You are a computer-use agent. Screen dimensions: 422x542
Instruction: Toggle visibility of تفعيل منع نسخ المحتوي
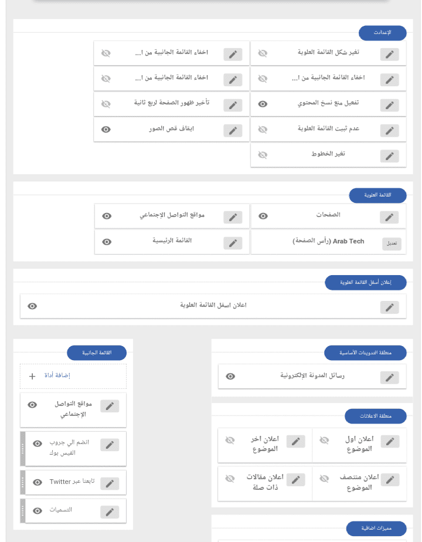(x=263, y=104)
